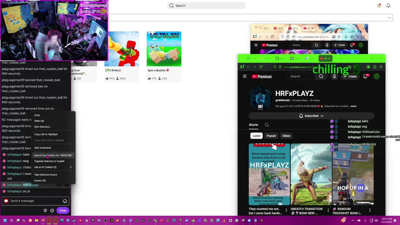400x225 pixels.
Task: Click the purple Chat button
Action: click(x=63, y=211)
